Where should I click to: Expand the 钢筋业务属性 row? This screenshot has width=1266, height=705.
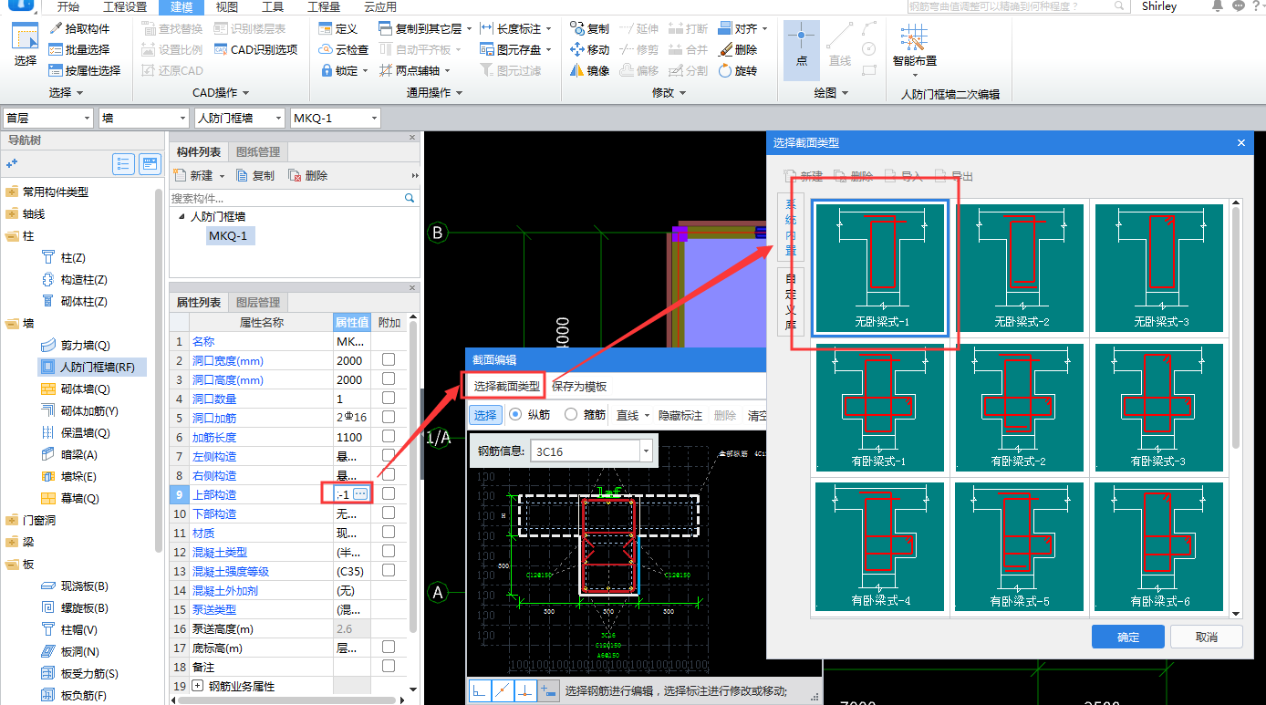tap(198, 685)
